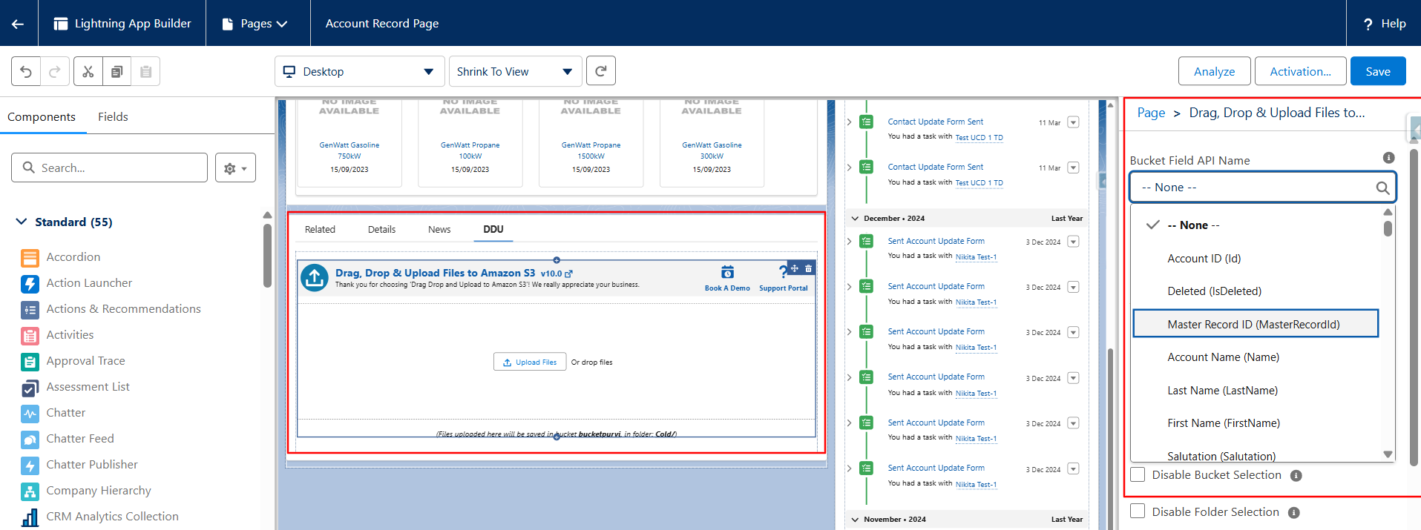The image size is (1421, 530).
Task: Click the cut scissors icon
Action: coord(88,72)
